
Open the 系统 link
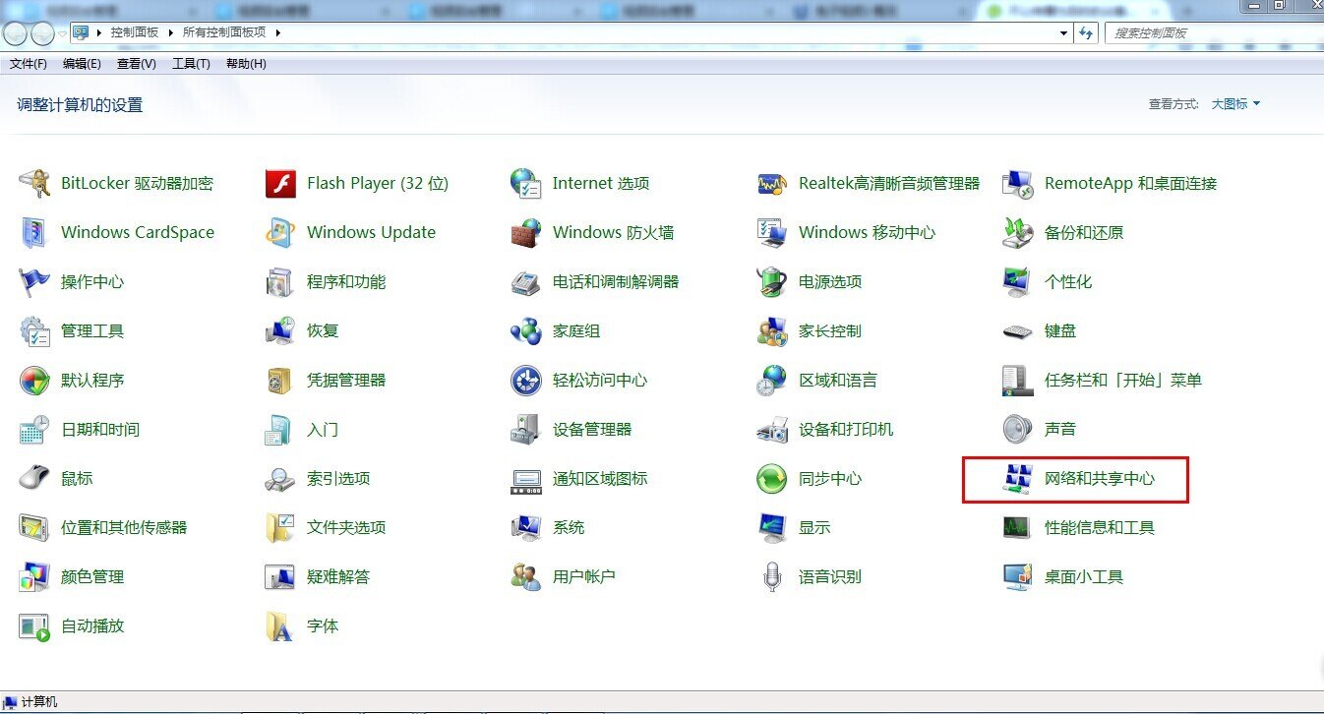pyautogui.click(x=569, y=527)
